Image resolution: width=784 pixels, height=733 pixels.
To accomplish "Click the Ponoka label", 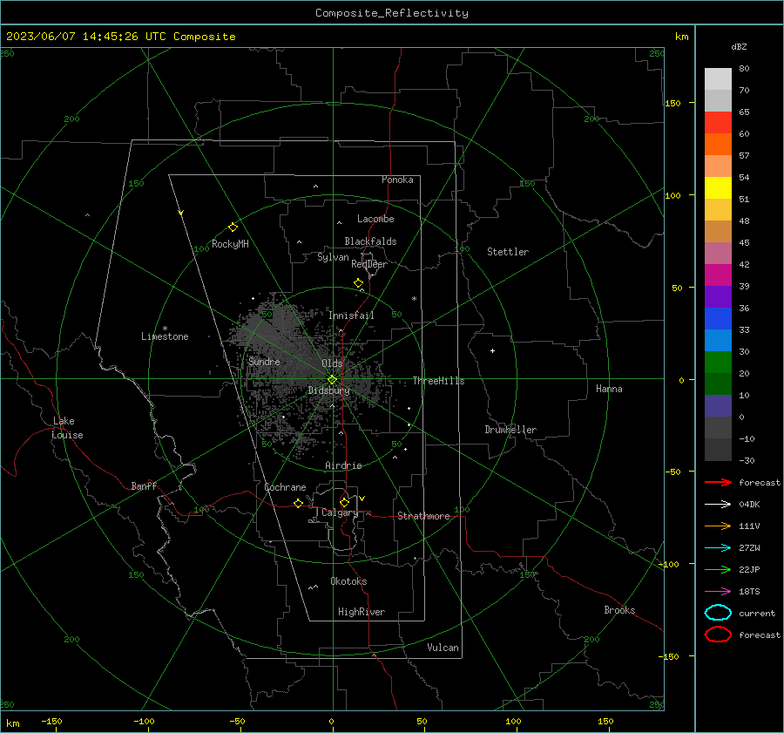I will tap(397, 180).
